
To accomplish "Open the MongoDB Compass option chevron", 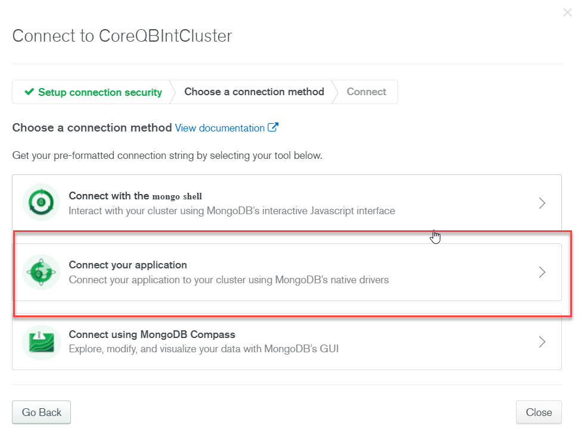I will 542,342.
